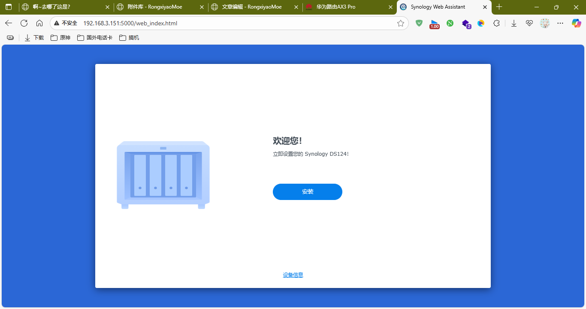The height and width of the screenshot is (309, 586).
Task: Reload the page with the refresh icon
Action: pos(24,23)
